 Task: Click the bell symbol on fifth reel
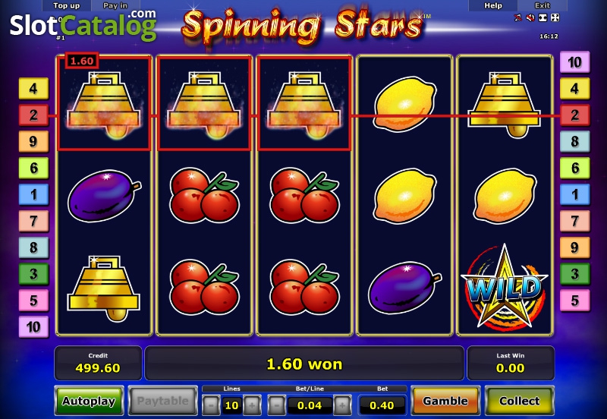click(504, 105)
